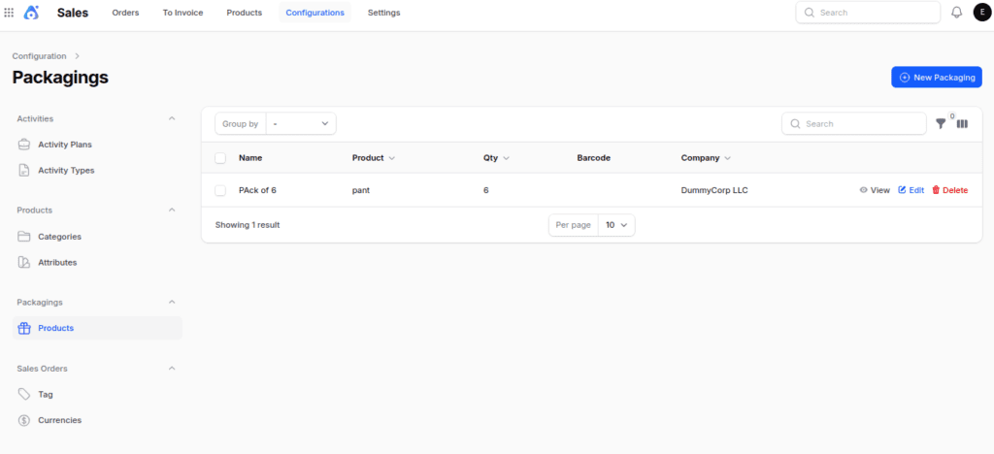Open the To Invoice menu
The image size is (994, 454).
182,12
